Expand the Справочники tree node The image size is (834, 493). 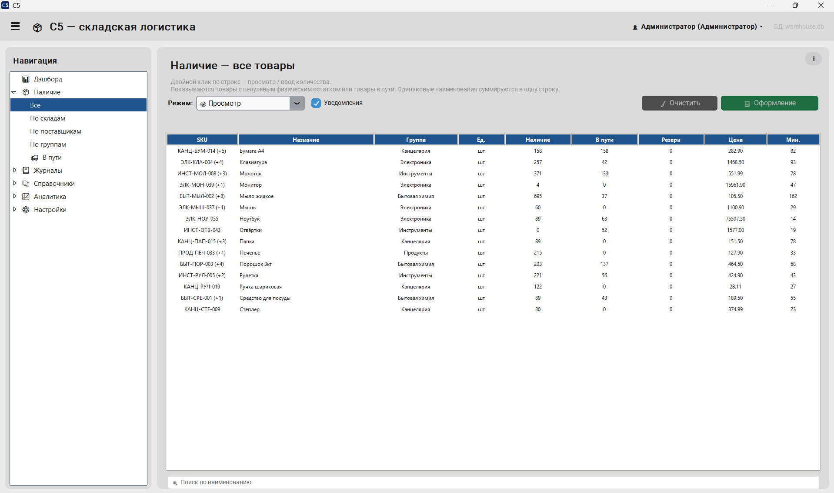click(14, 183)
